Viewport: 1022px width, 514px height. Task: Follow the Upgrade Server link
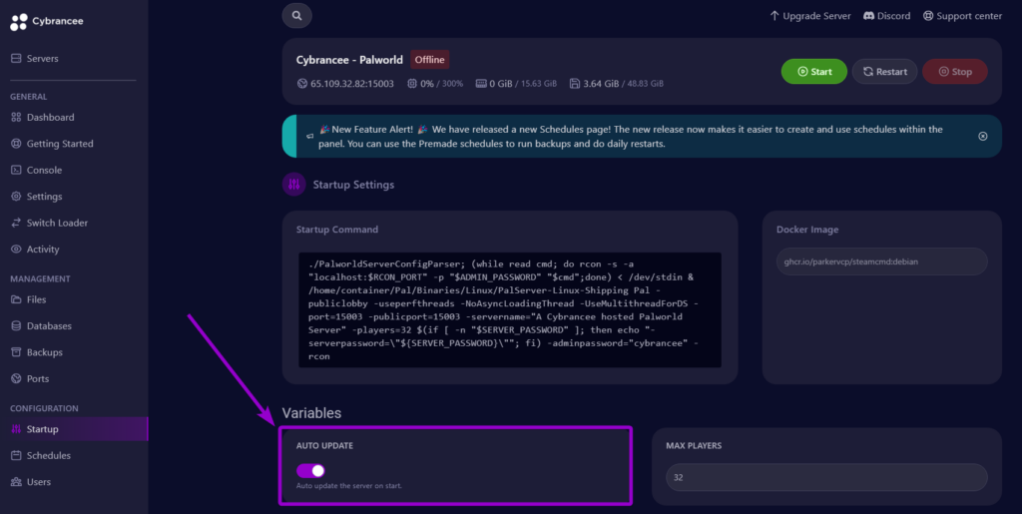point(810,16)
